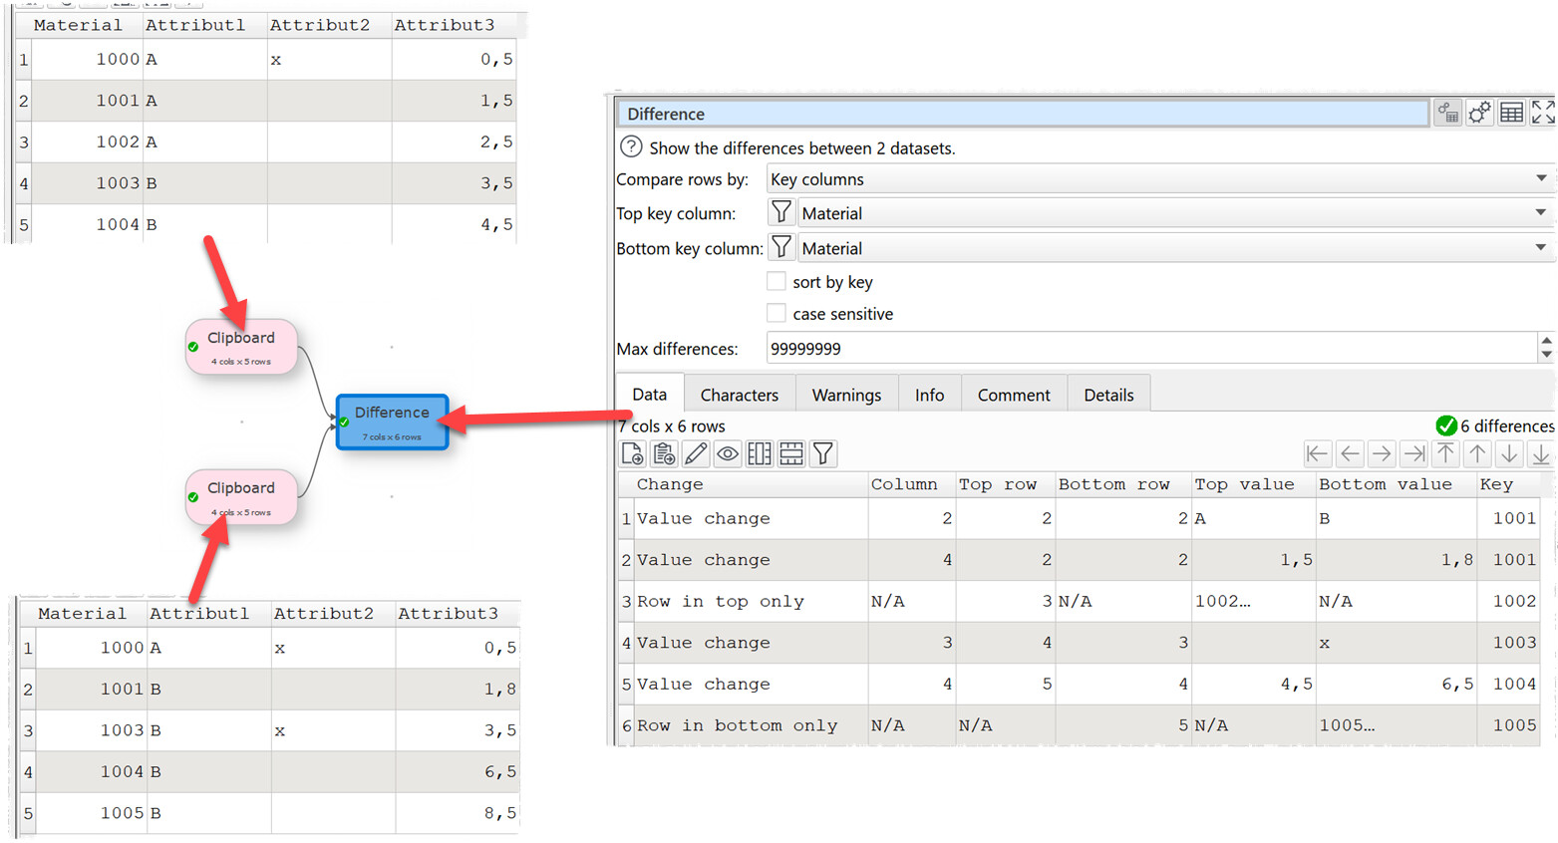Image resolution: width=1558 pixels, height=843 pixels.
Task: Enable the sort by key checkbox
Action: pos(777,282)
